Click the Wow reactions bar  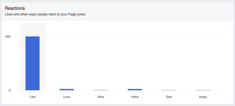point(101,90)
